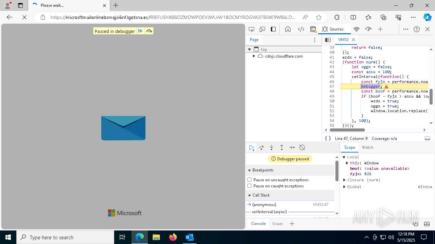Step out of current function

click(x=282, y=147)
